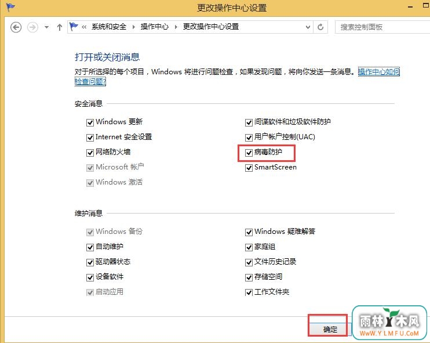The image size is (430, 343).
Task: Toggle the 存储空间 checkbox
Action: tap(249, 277)
